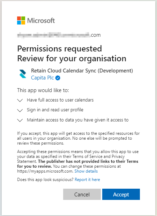Viewport: 157px width, 216px height.
Task: Click the Retain Cloud app icon
Action: point(23,74)
